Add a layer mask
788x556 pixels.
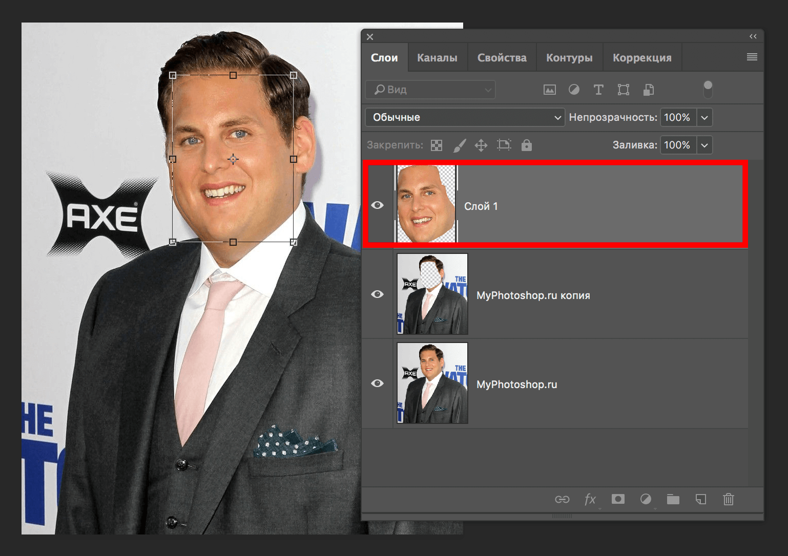pos(618,499)
